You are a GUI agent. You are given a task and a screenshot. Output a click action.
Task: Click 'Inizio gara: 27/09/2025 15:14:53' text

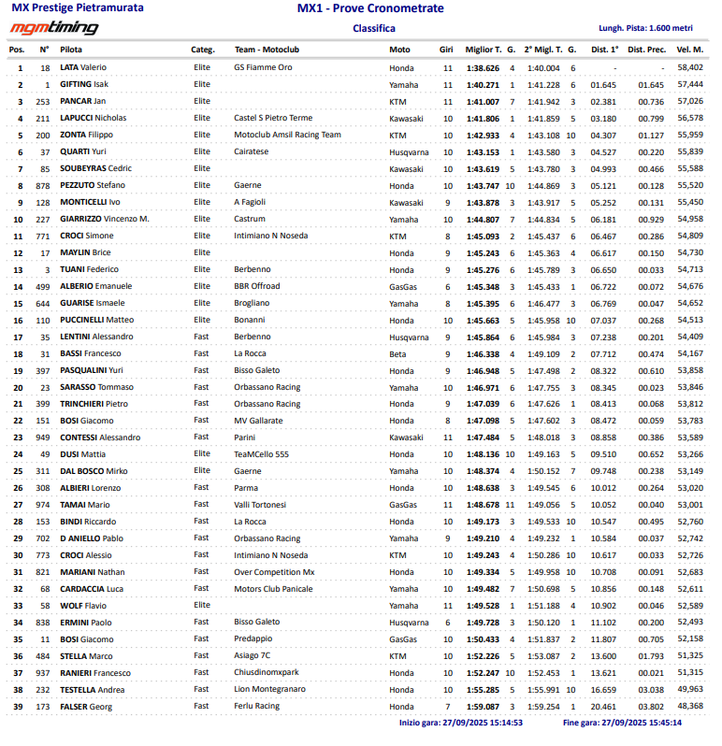[461, 723]
